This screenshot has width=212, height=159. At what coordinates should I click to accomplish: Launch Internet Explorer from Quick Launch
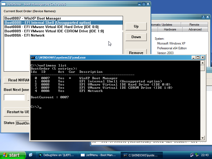[31, 155]
